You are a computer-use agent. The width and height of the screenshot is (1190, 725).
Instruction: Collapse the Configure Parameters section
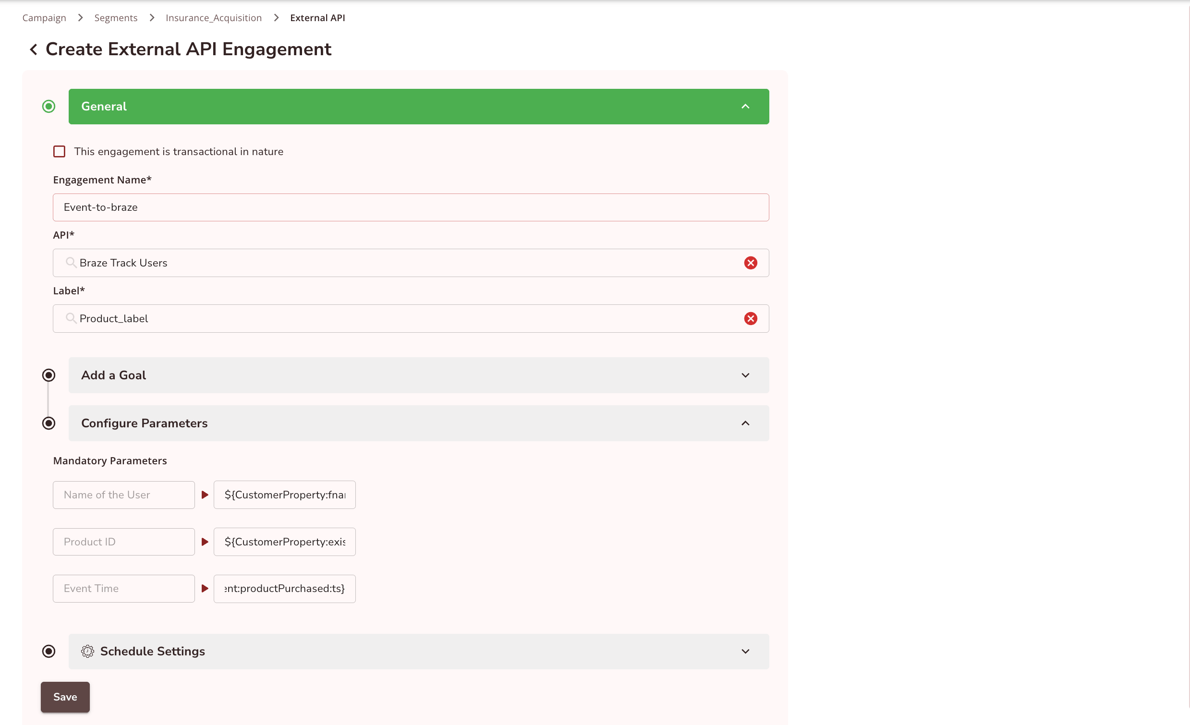pos(745,423)
